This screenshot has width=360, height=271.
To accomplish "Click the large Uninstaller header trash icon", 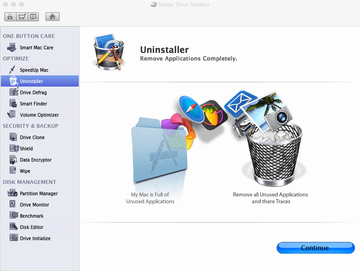I will [x=109, y=52].
